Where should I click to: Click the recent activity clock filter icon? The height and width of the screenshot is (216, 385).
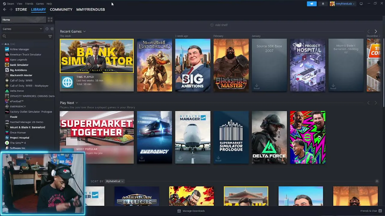[x=47, y=29]
